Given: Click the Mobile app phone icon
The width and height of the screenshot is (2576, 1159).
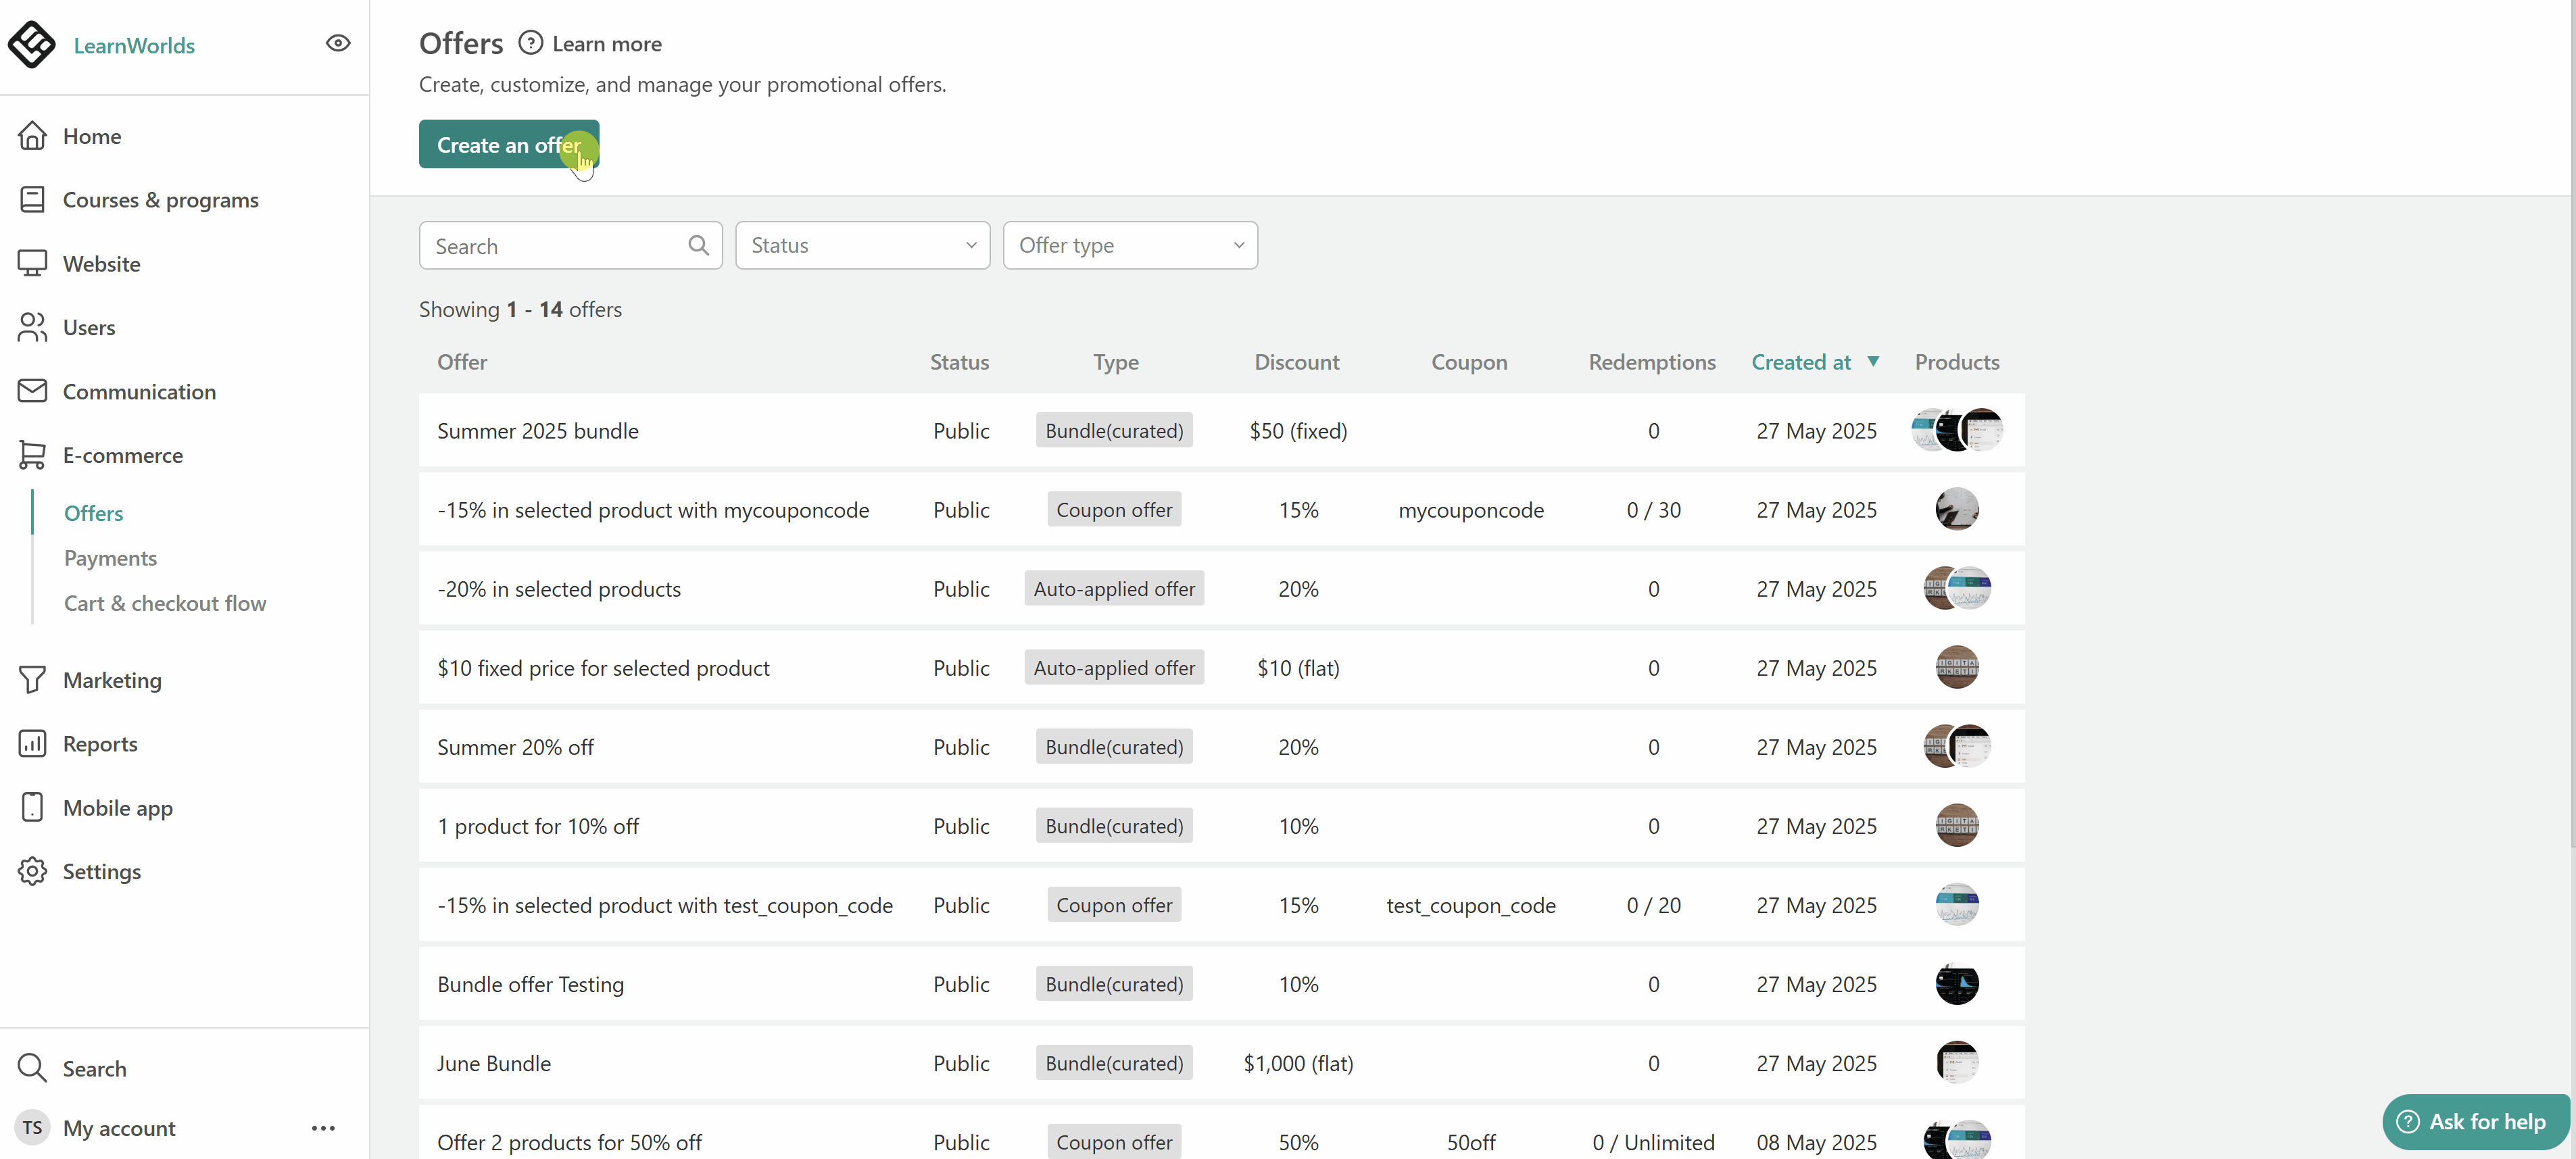Looking at the screenshot, I should point(32,807).
